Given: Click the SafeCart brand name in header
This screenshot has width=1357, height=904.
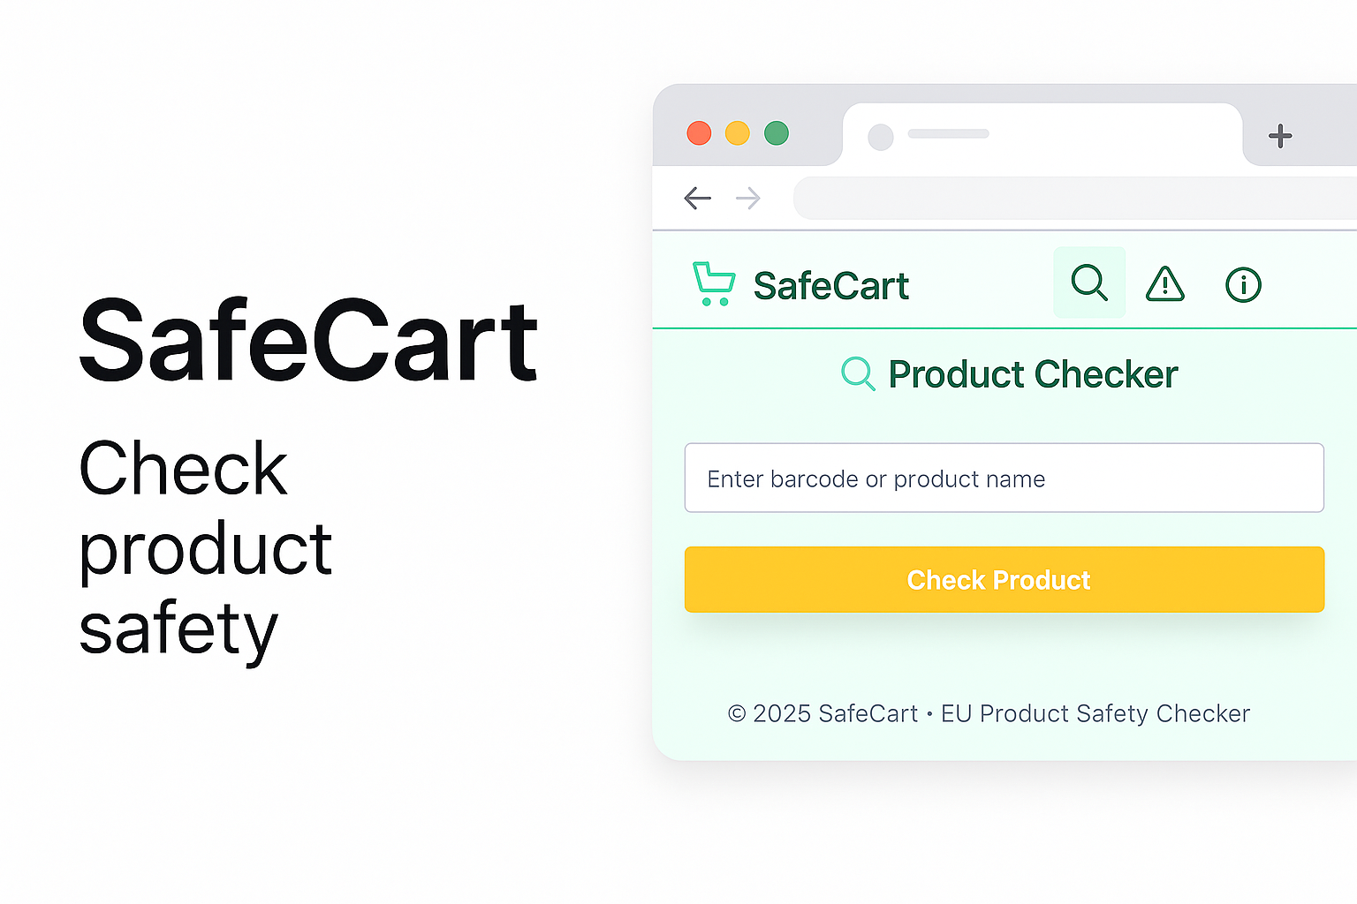Looking at the screenshot, I should pos(831,285).
